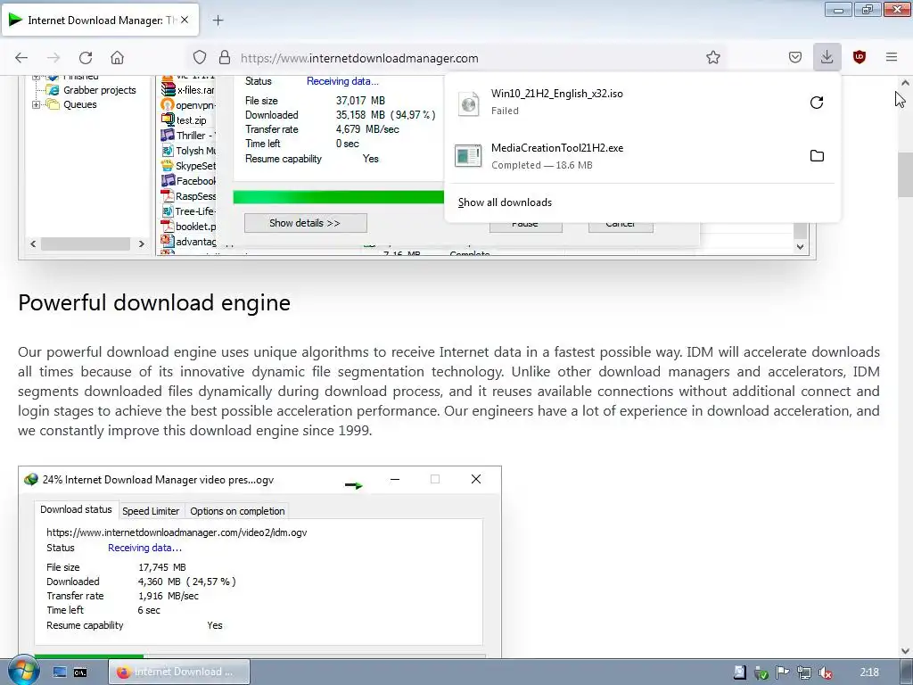Click the MediaCreationTool21H2.exe file icon

(x=468, y=156)
